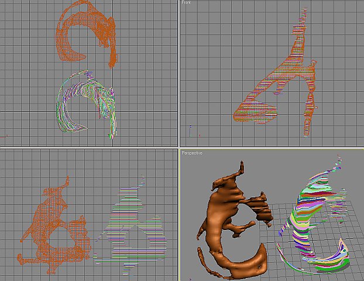Click the horizontal divider between the left viewports
364x281 pixels.
(x=88, y=147)
